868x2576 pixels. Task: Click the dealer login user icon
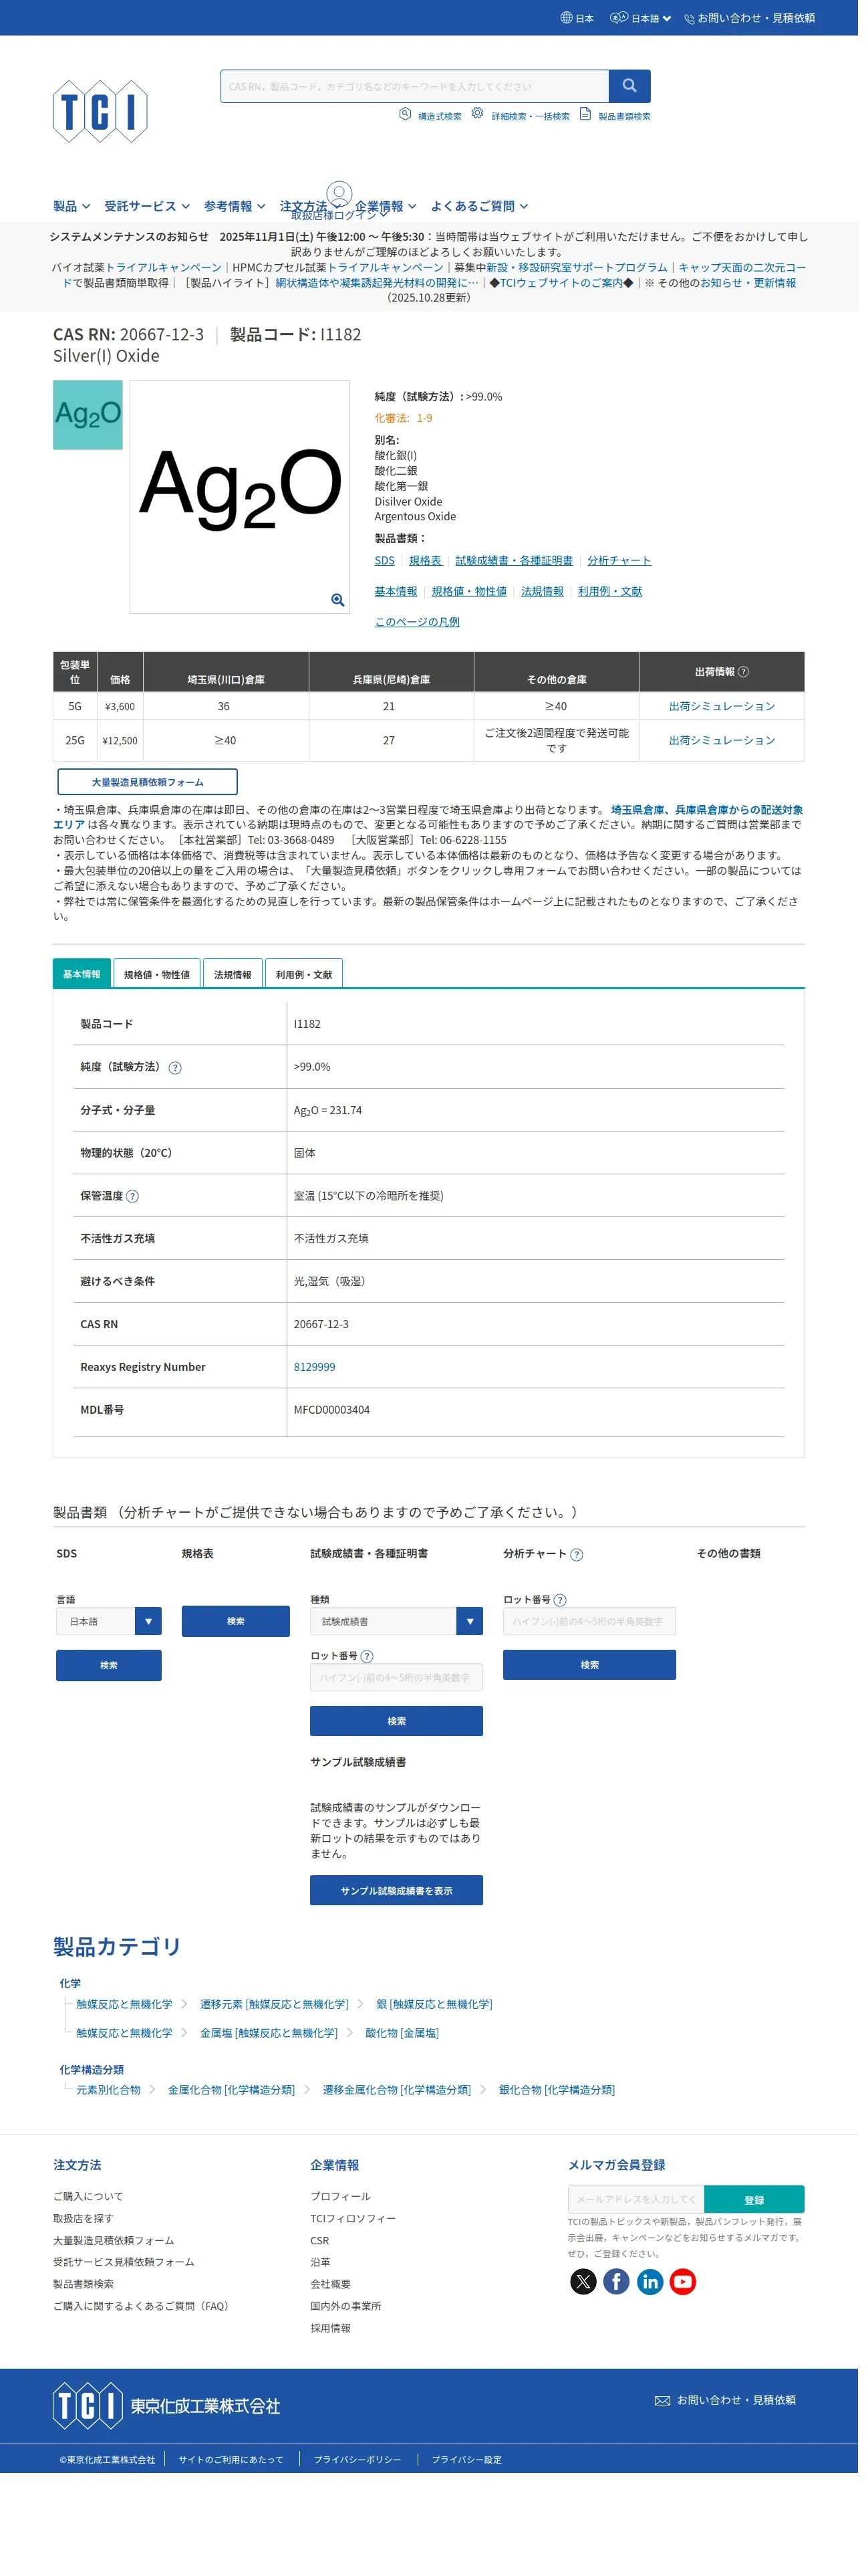pos(339,193)
